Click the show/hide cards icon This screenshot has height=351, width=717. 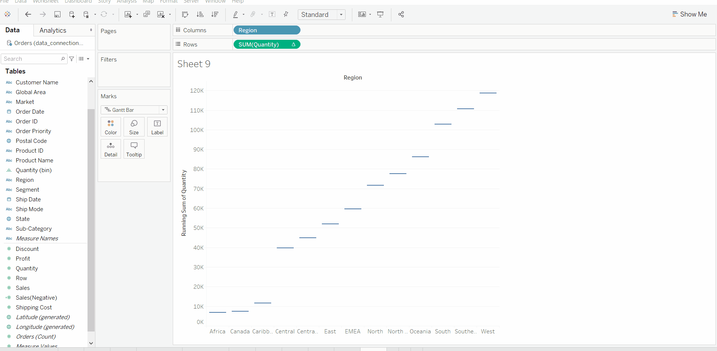(x=362, y=14)
